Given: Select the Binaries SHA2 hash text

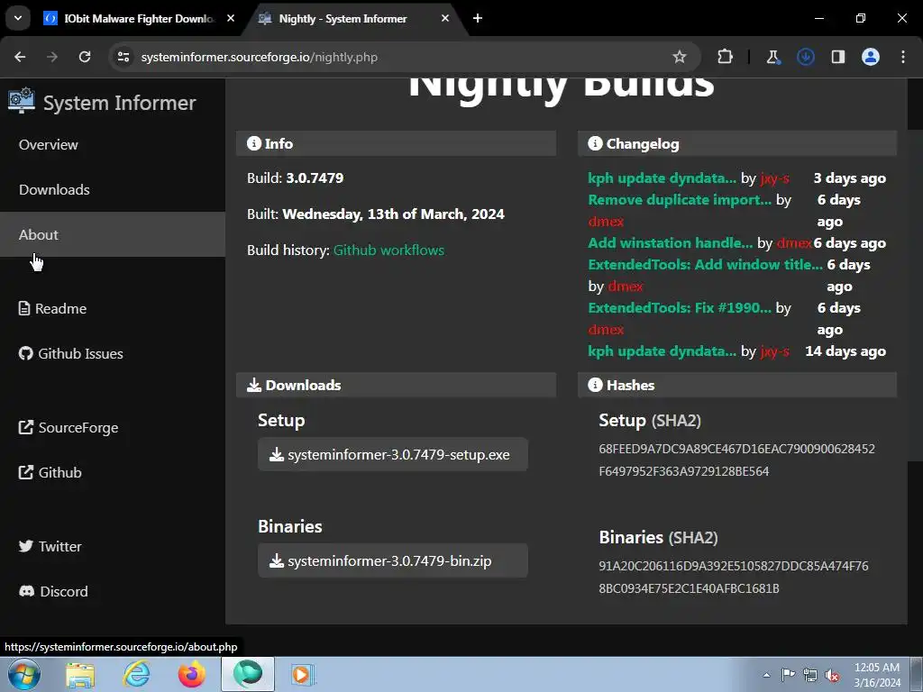Looking at the screenshot, I should click(x=734, y=578).
